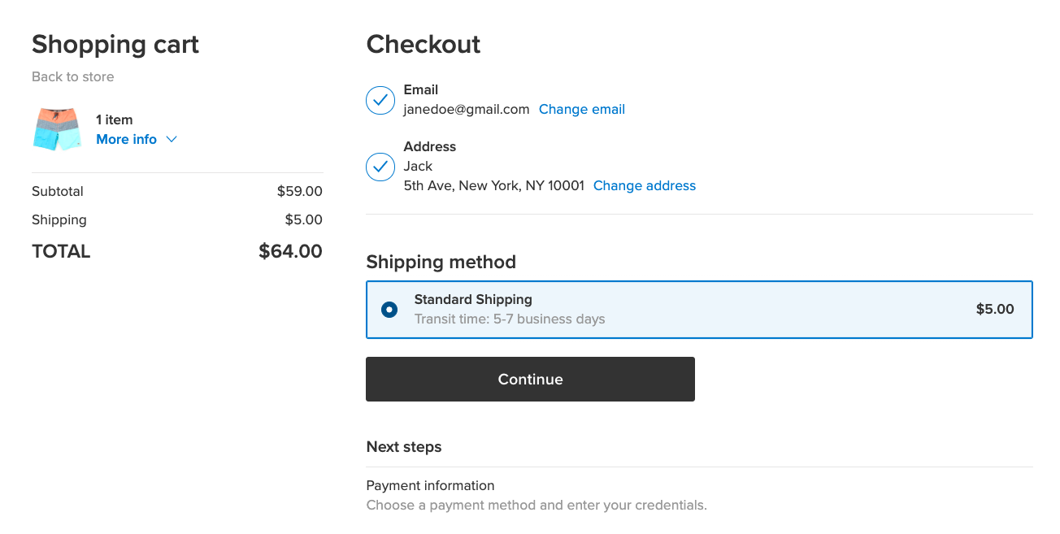
Task: Select the Standard Shipping radio button
Action: click(x=389, y=310)
